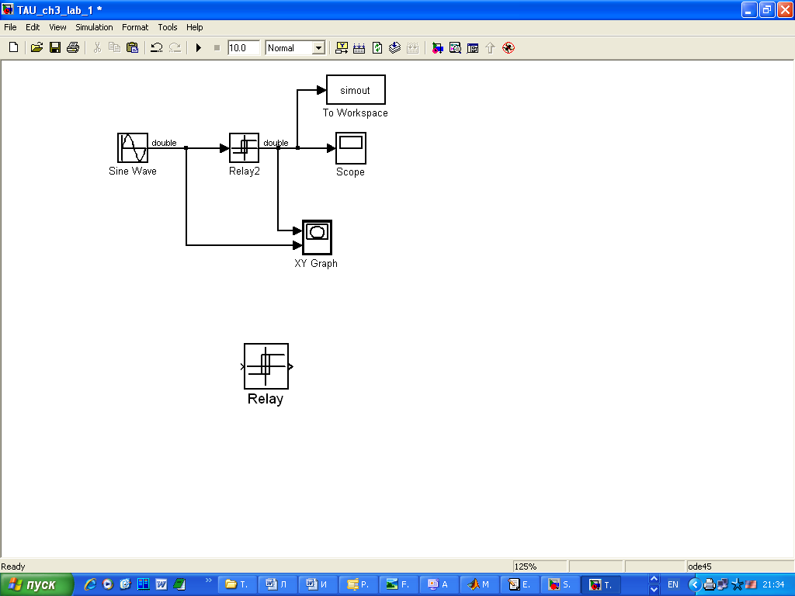Undo the last edit
This screenshot has height=596, width=795.
pos(157,47)
